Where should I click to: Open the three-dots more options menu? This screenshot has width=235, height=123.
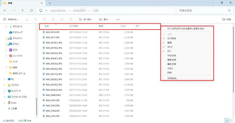(x=118, y=20)
